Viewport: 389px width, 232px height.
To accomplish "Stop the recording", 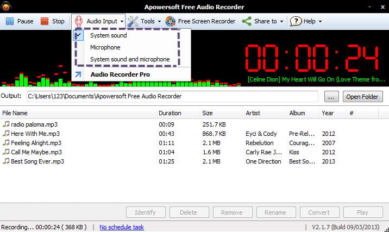I will 52,21.
